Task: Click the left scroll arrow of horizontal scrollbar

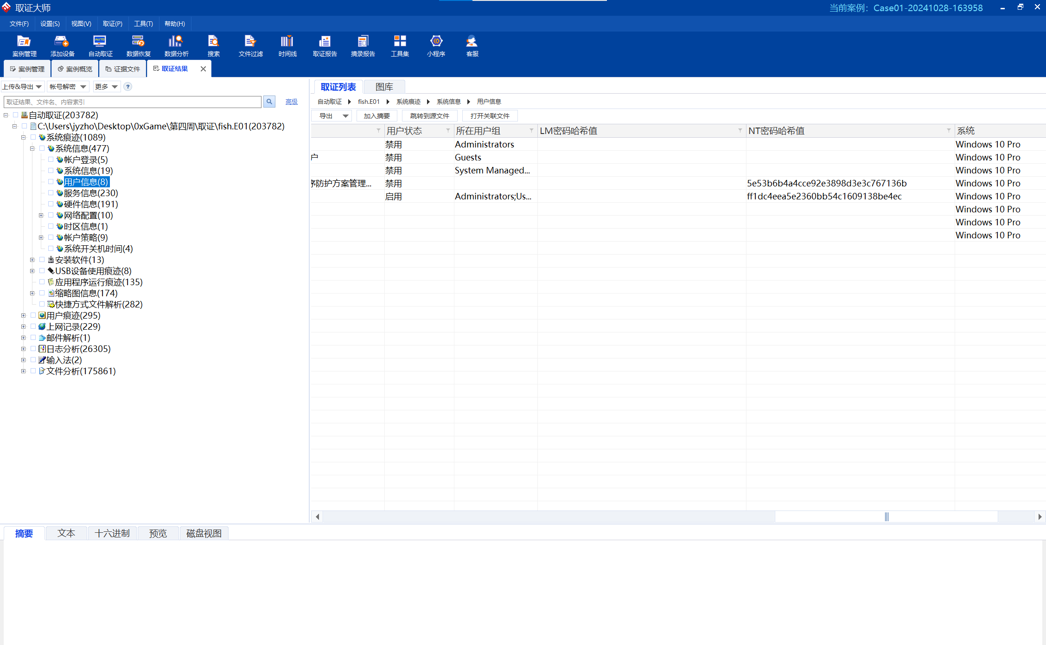Action: point(317,517)
